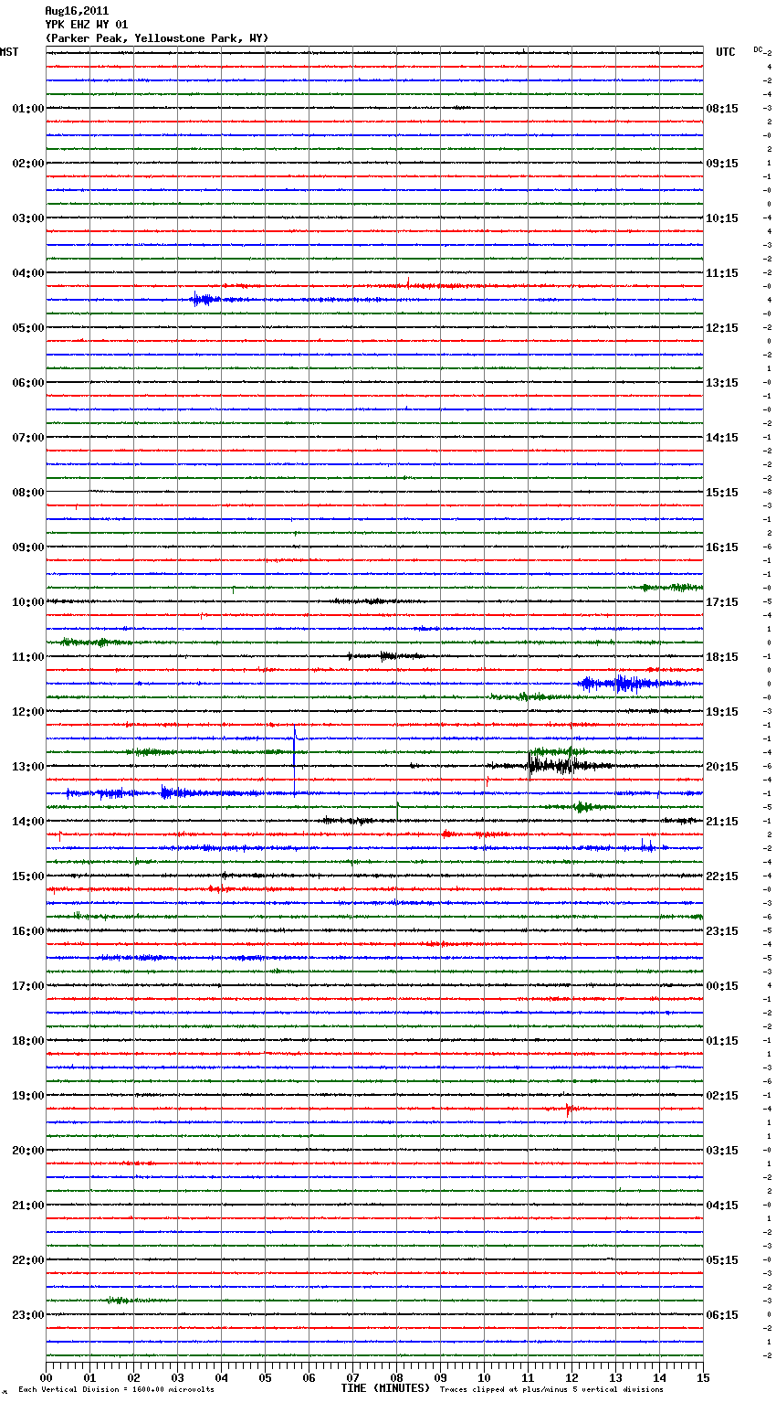This screenshot has width=776, height=1402.
Task: Click the TIME (MINUTES) axis title
Action: pyautogui.click(x=385, y=1388)
